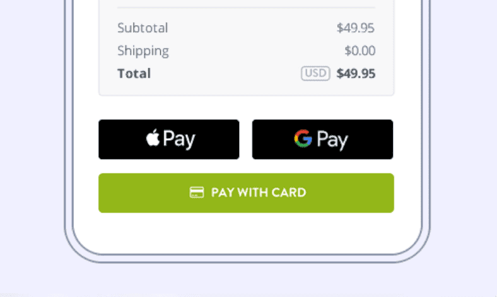Click the USD currency badge
Screen dimensions: 497x297
point(315,73)
